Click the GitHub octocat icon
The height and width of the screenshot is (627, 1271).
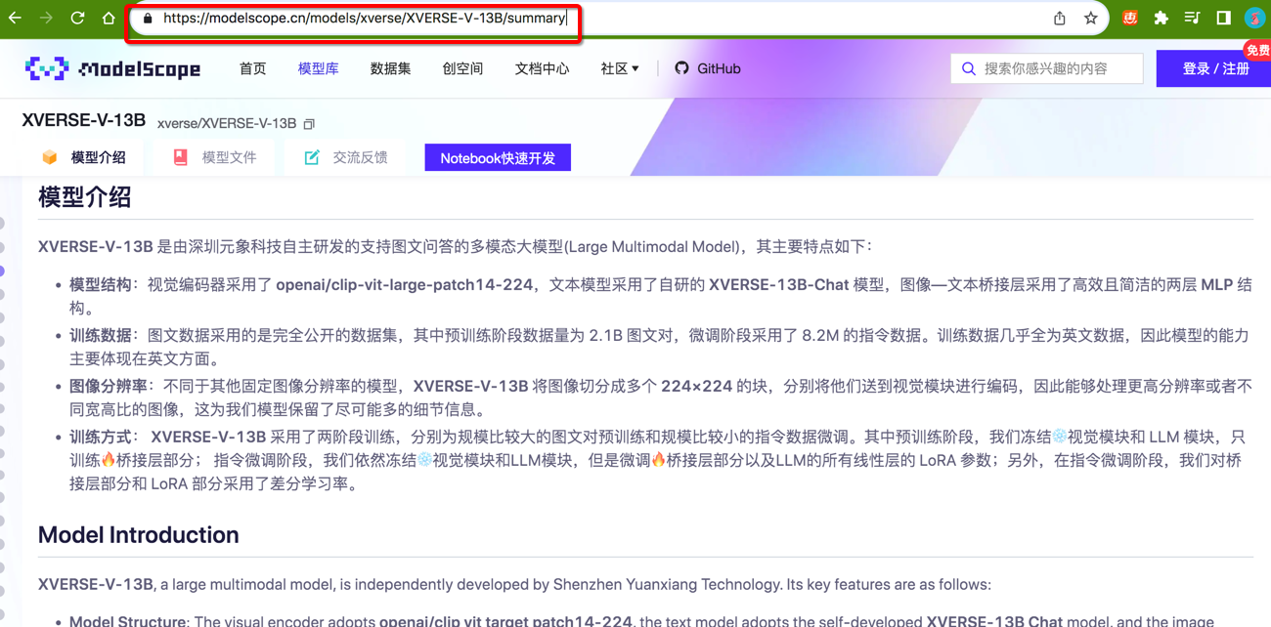681,68
